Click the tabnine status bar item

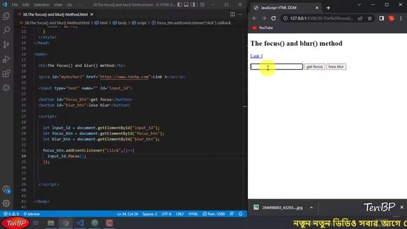pyautogui.click(x=31, y=214)
